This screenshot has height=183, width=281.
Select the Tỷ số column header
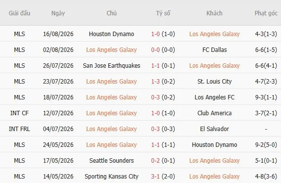[x=163, y=13]
